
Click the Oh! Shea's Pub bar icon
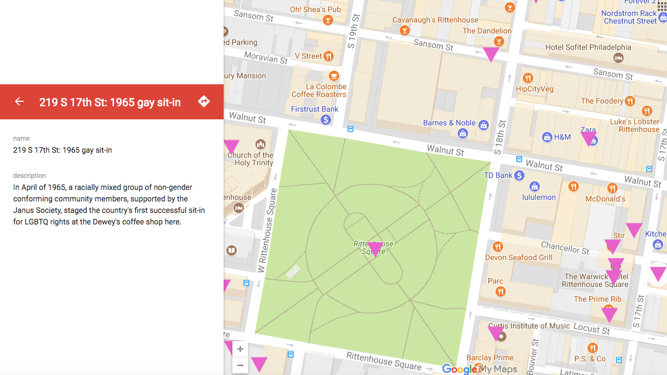pyautogui.click(x=328, y=21)
